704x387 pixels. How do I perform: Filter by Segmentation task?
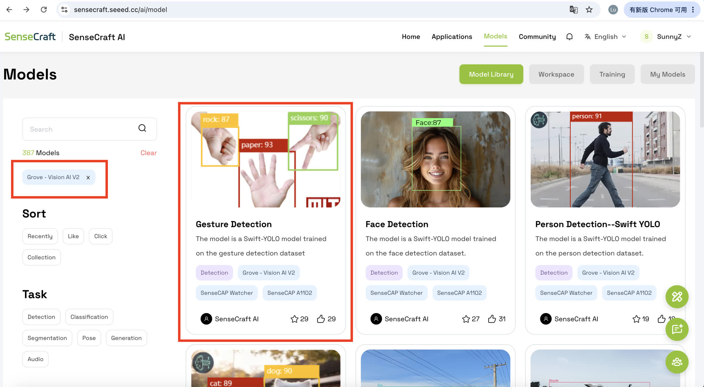pyautogui.click(x=47, y=338)
